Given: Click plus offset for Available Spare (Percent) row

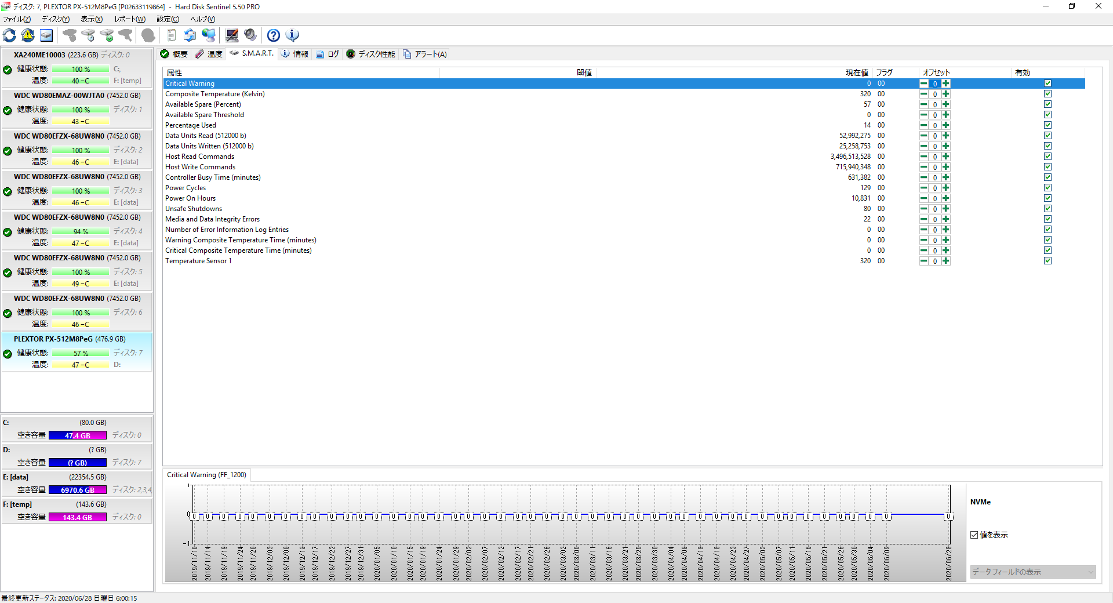Looking at the screenshot, I should pyautogui.click(x=946, y=104).
